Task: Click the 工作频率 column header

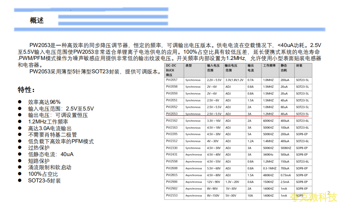Action: click(x=269, y=66)
